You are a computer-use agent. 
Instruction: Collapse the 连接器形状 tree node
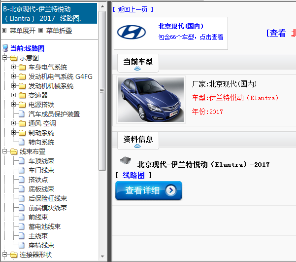(5, 254)
